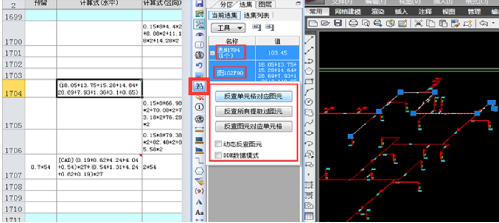Save drawing with the floppy disk icon
The height and width of the screenshot is (223, 499).
click(337, 23)
